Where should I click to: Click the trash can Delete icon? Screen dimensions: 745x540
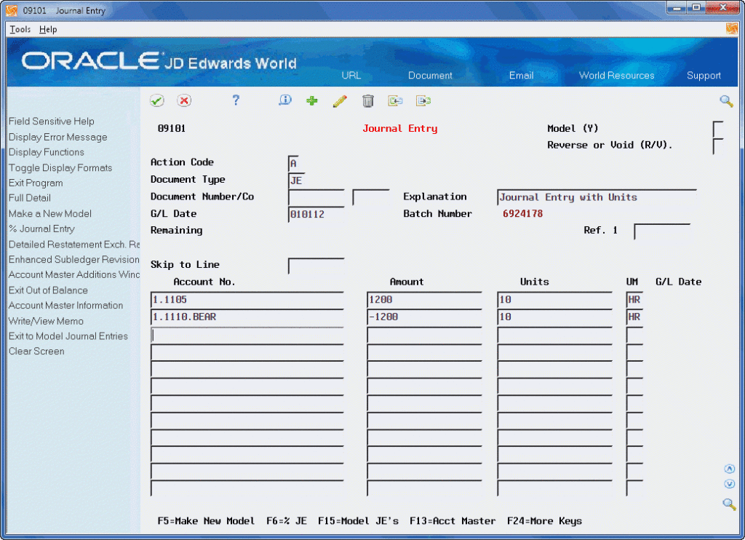(367, 100)
